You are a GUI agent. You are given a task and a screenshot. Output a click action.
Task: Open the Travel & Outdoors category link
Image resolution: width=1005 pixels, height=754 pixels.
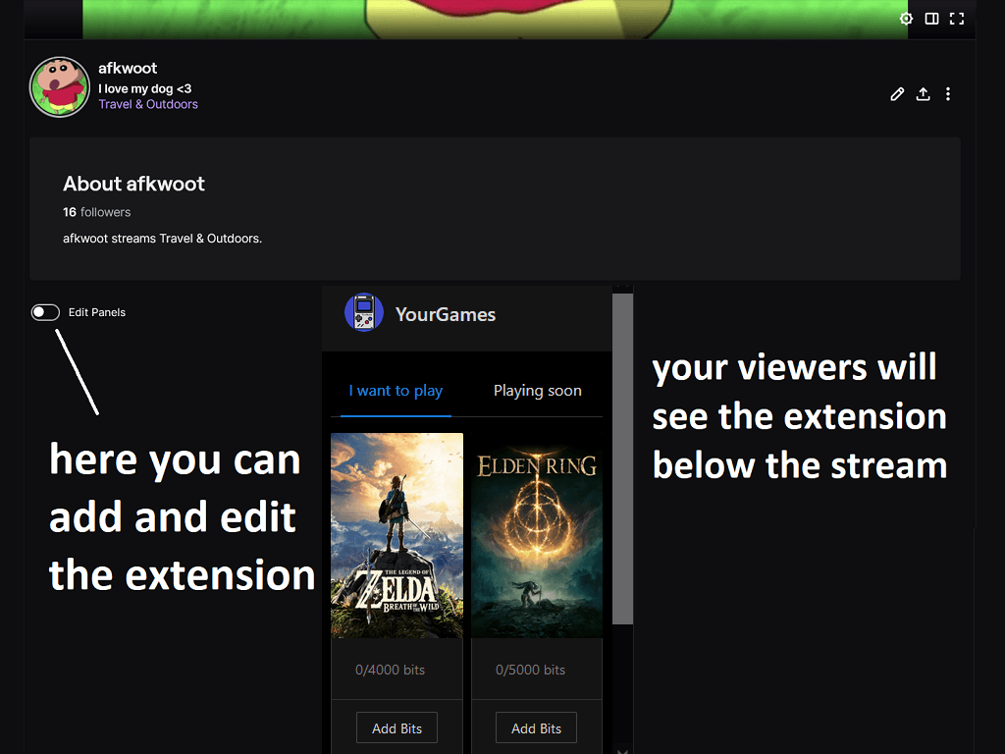[148, 103]
